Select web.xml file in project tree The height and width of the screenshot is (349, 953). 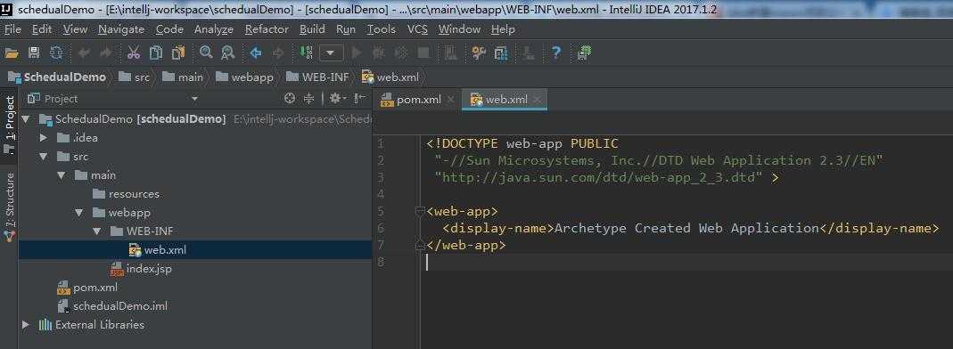[158, 250]
